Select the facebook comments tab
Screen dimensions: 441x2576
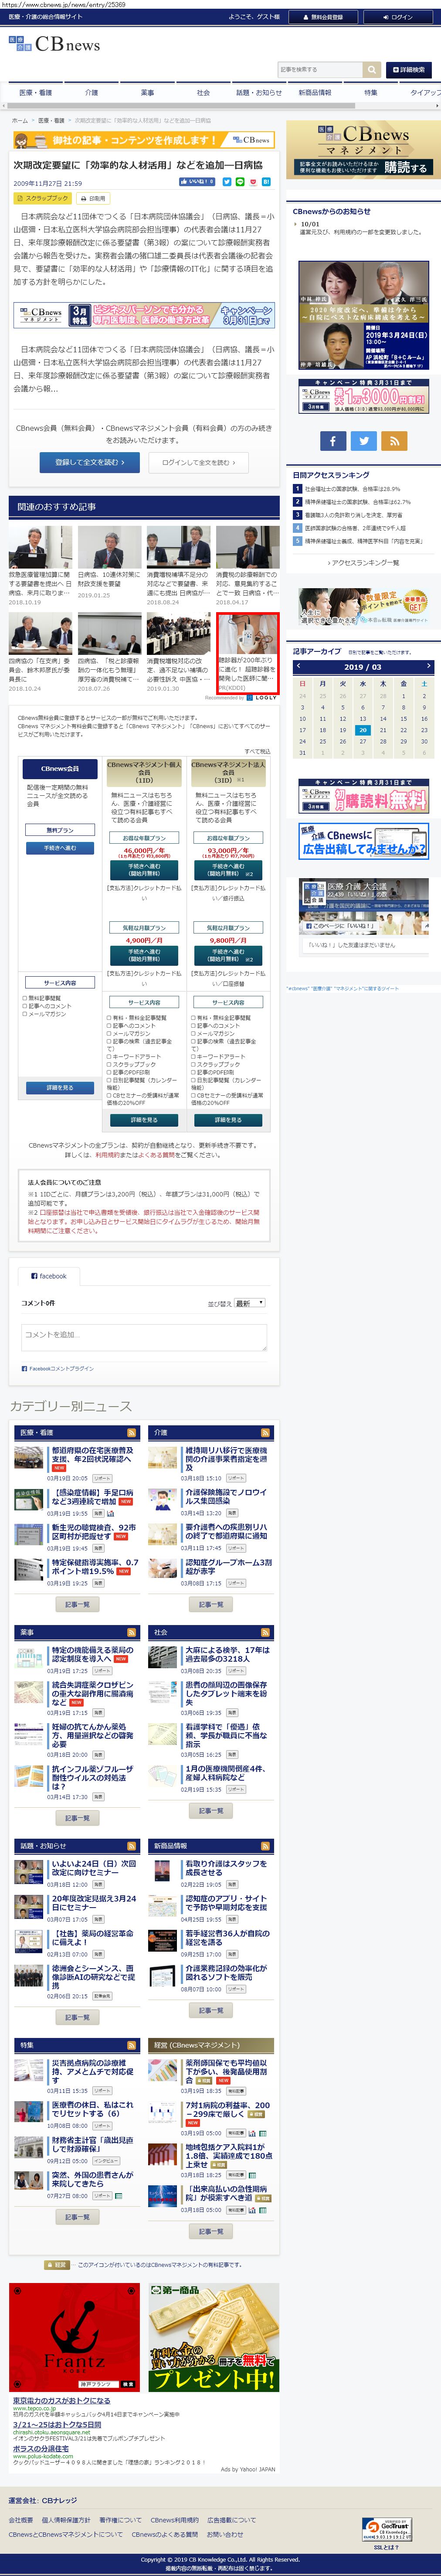click(48, 1276)
